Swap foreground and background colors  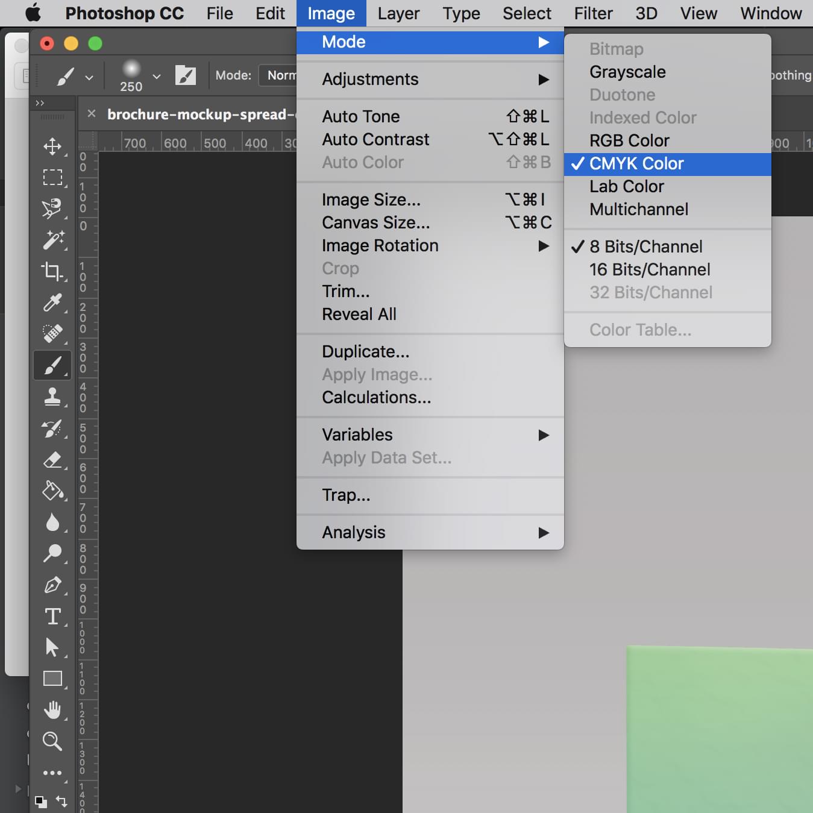click(61, 800)
